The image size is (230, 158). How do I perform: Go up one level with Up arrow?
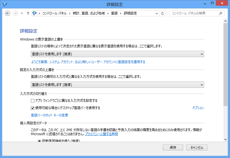(28, 13)
